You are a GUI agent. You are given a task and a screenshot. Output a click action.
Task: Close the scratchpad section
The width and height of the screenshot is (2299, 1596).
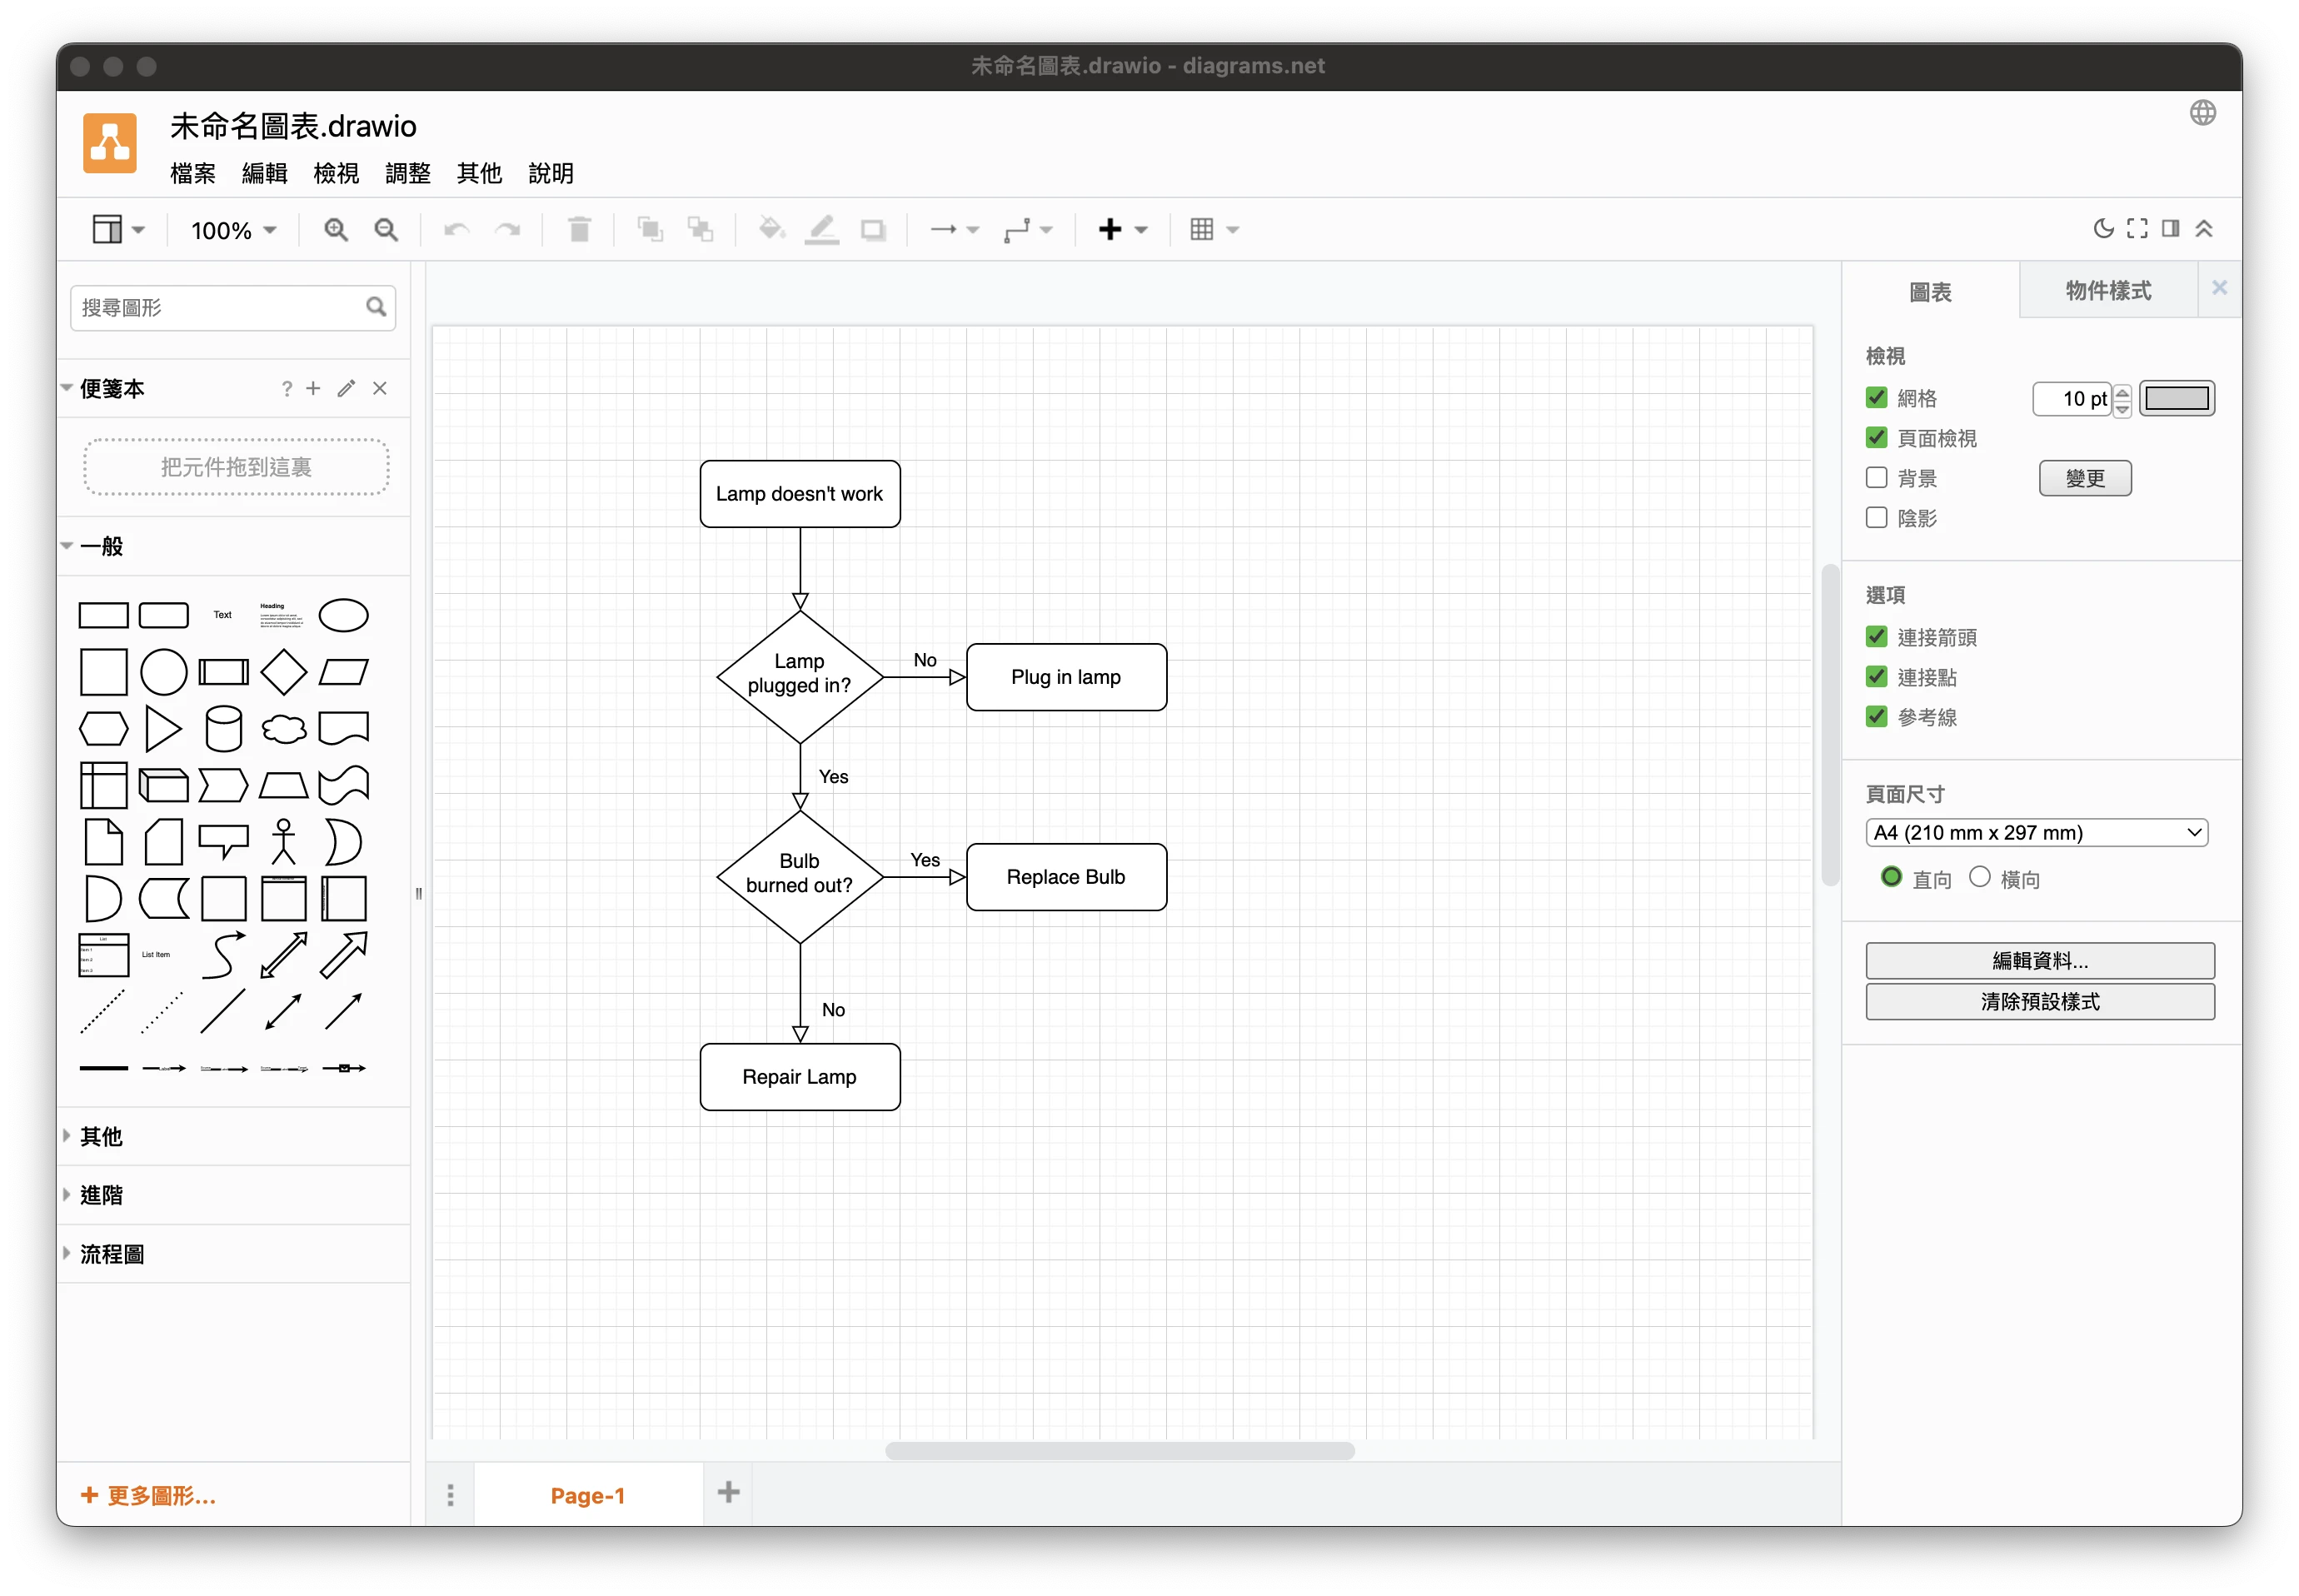click(x=380, y=389)
